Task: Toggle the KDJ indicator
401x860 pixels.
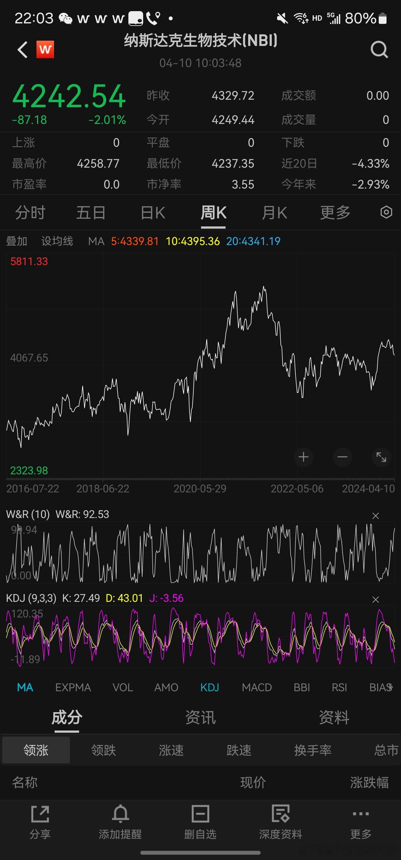Action: click(210, 687)
